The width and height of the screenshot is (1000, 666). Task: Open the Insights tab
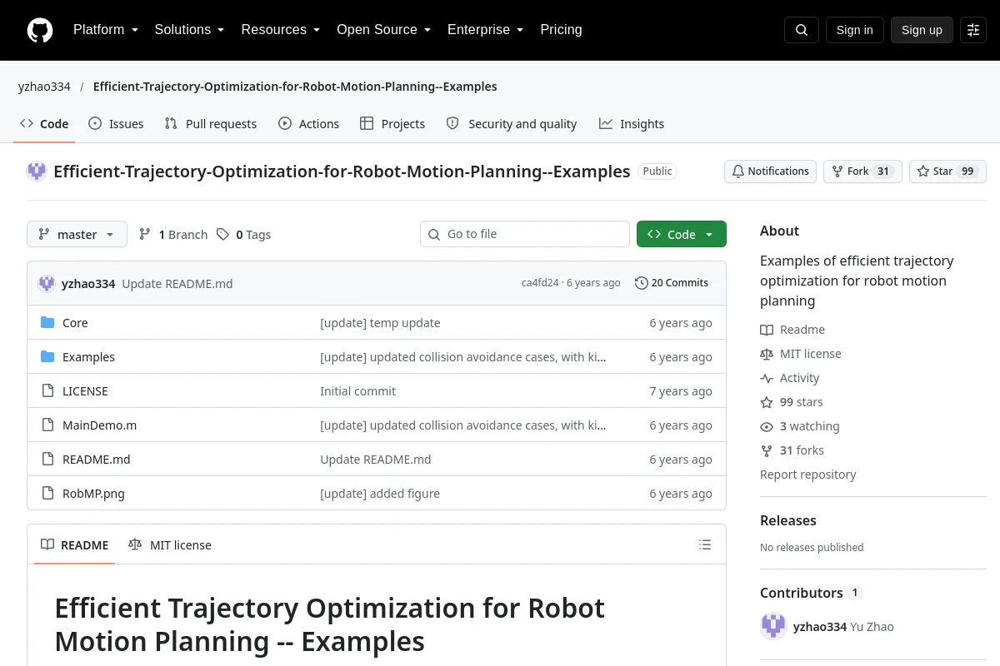coord(632,124)
